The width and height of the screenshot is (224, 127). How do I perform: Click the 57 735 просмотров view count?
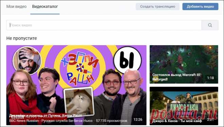point(112,121)
